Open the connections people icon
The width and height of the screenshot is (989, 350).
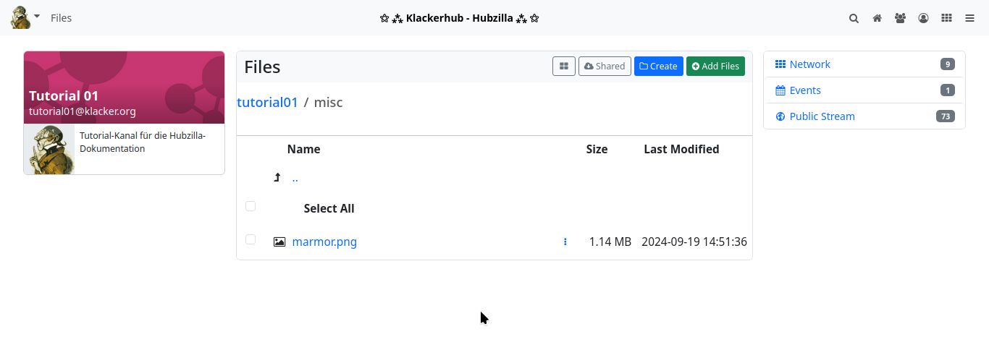pos(900,18)
